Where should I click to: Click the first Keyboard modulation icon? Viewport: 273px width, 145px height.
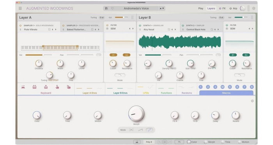tap(23, 87)
